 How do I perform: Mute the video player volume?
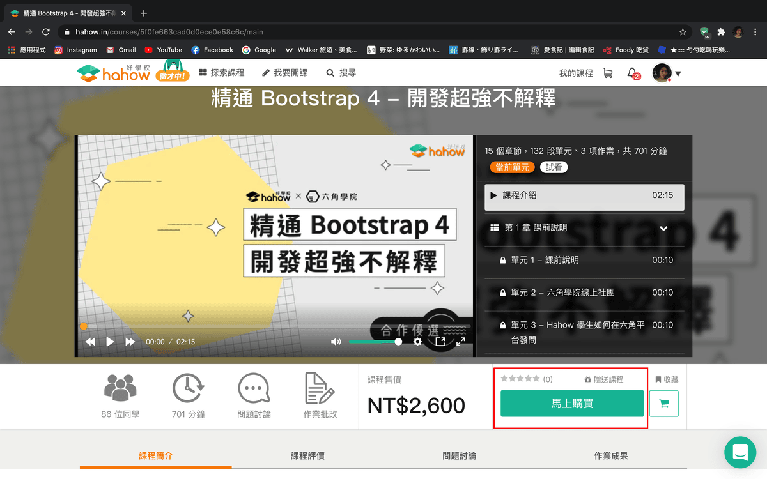point(336,342)
